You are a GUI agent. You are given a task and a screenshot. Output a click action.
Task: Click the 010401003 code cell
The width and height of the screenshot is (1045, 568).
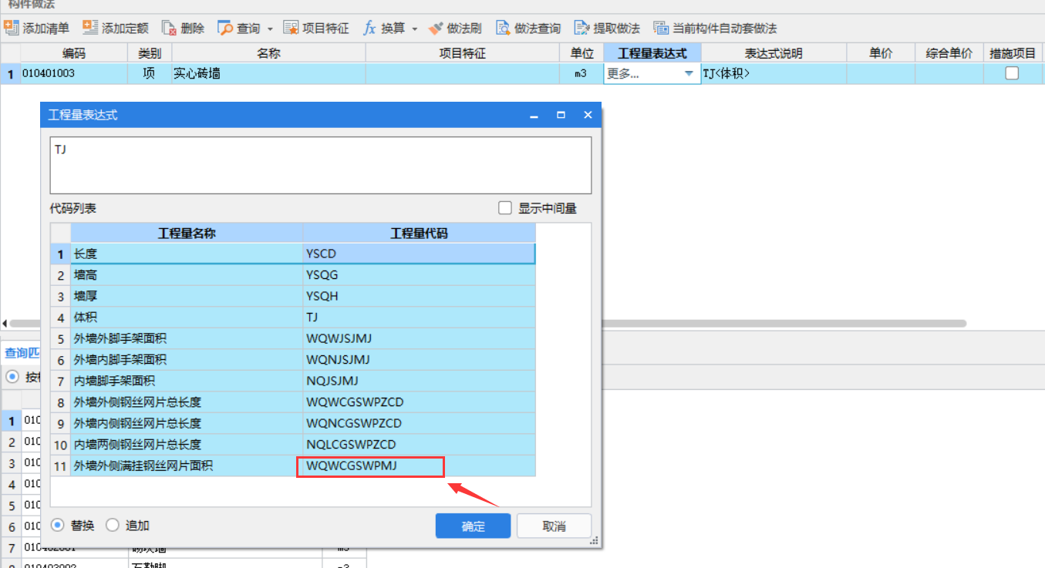74,74
